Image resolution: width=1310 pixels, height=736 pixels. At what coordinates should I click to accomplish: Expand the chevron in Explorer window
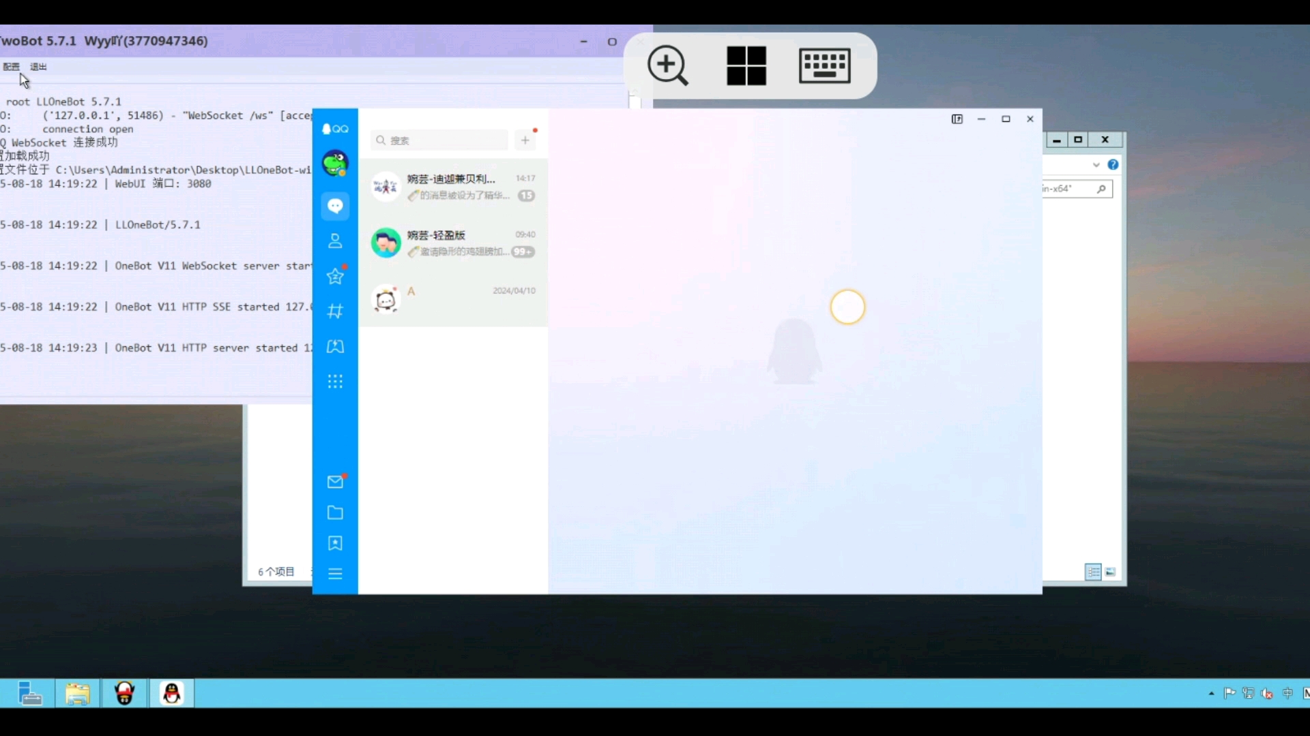pos(1096,165)
